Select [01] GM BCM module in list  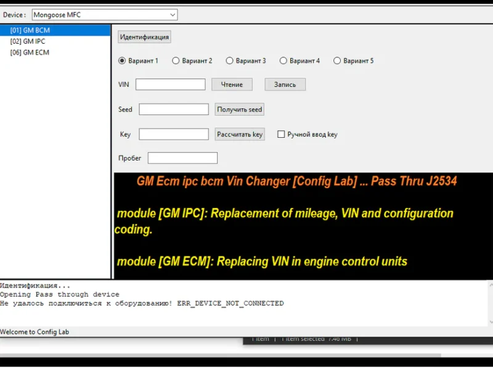pyautogui.click(x=30, y=30)
